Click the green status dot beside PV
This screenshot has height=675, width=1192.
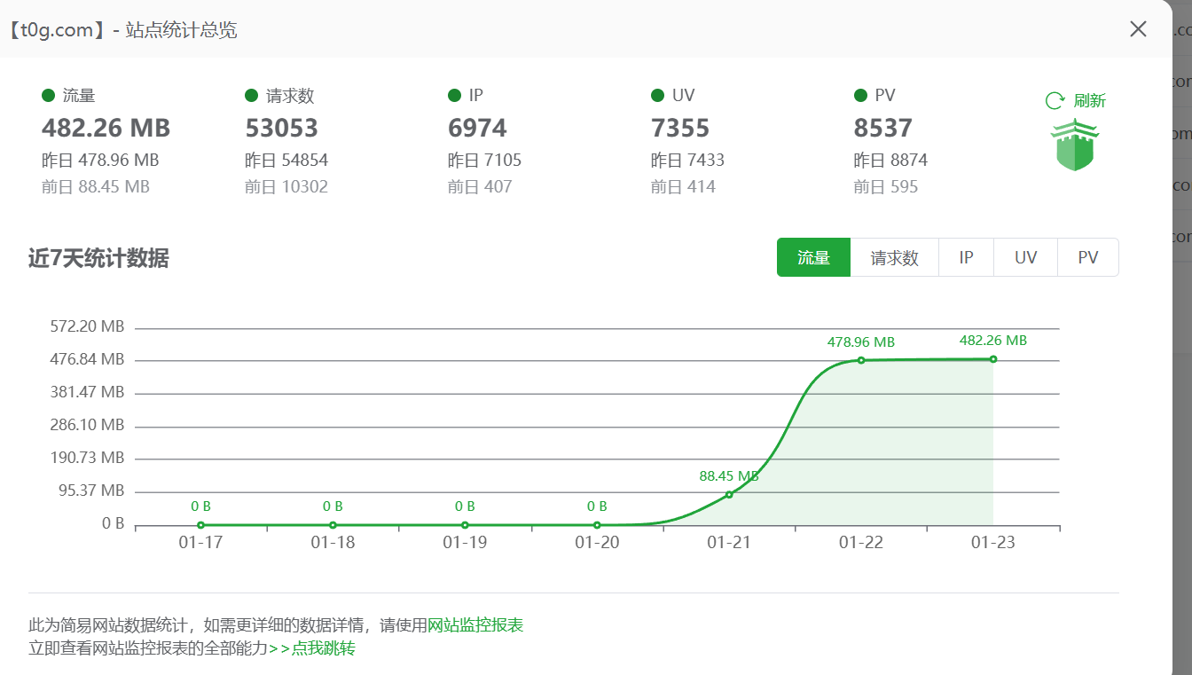click(x=860, y=95)
